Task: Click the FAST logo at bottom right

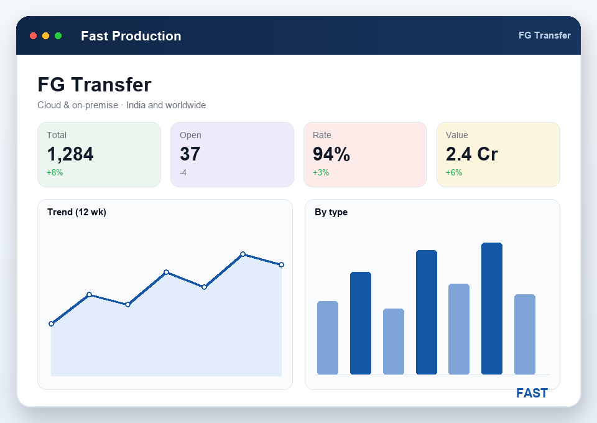Action: (532, 393)
